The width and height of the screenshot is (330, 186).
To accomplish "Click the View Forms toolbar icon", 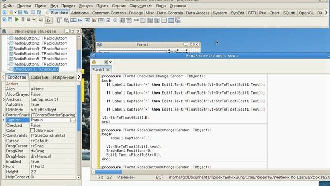I will click(x=10, y=20).
